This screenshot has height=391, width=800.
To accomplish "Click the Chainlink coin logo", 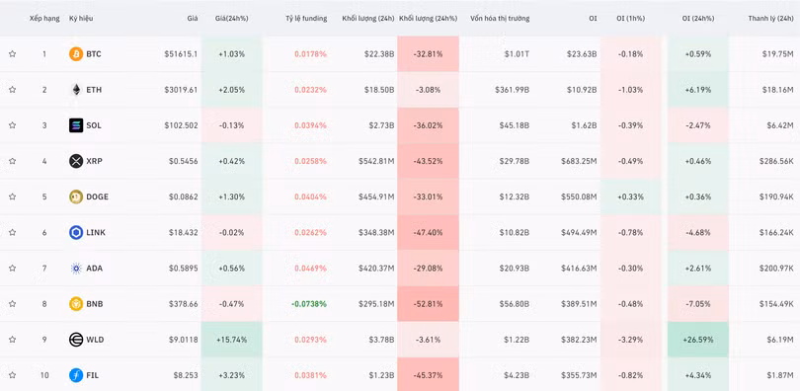I will (x=76, y=232).
